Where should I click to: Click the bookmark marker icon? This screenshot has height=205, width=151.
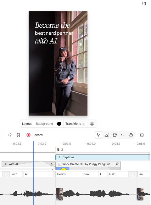pyautogui.click(x=18, y=135)
